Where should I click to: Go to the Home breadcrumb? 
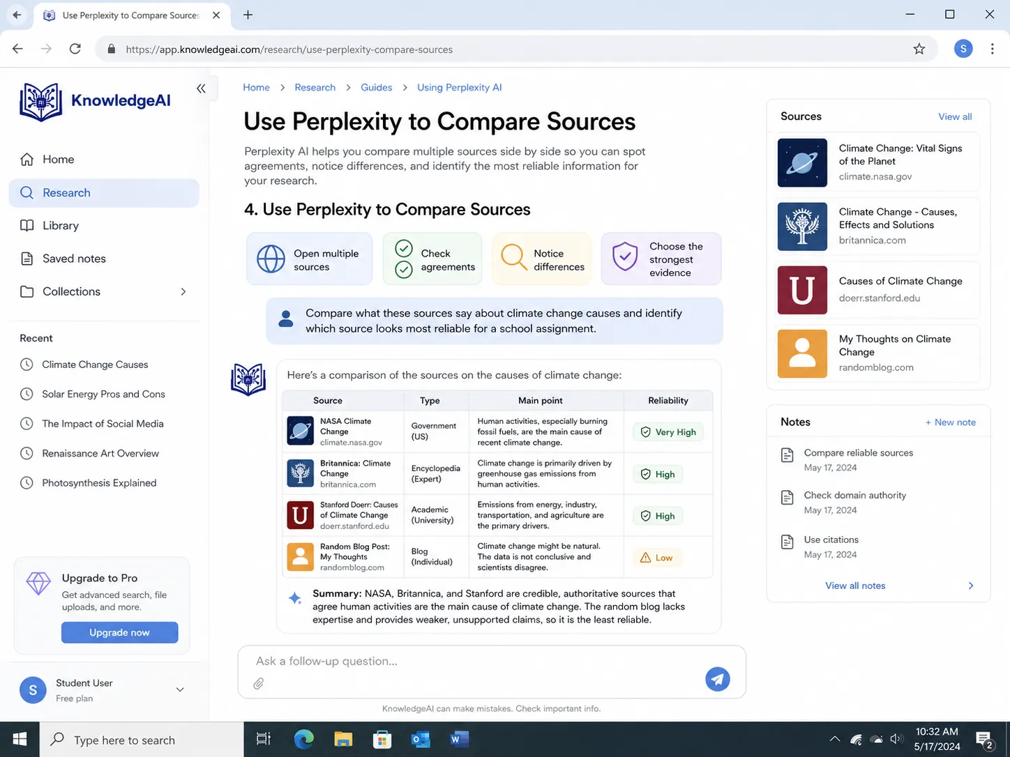(256, 87)
